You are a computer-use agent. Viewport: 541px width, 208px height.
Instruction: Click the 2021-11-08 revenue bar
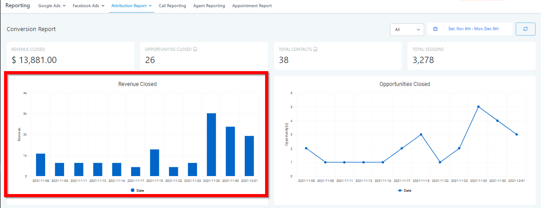pyautogui.click(x=41, y=165)
